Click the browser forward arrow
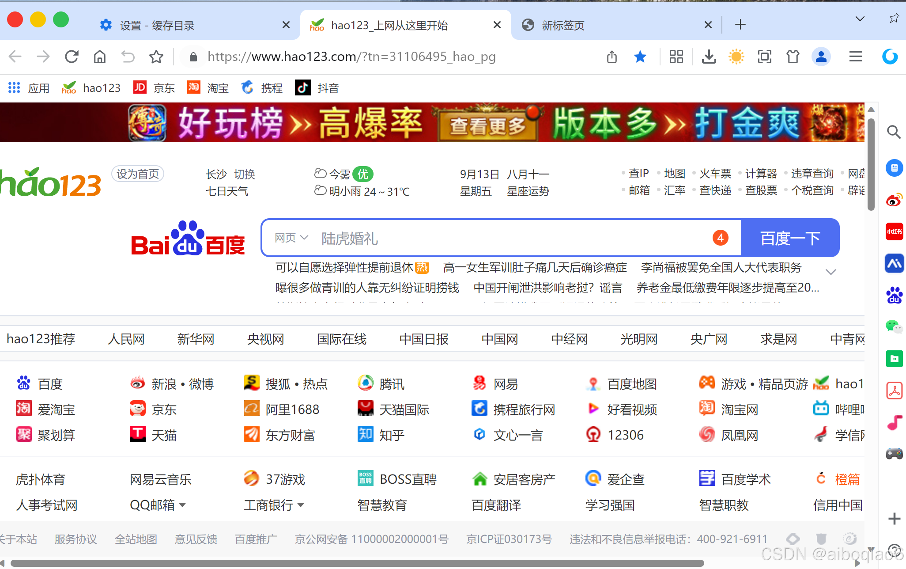Viewport: 906px width, 569px height. (x=43, y=57)
